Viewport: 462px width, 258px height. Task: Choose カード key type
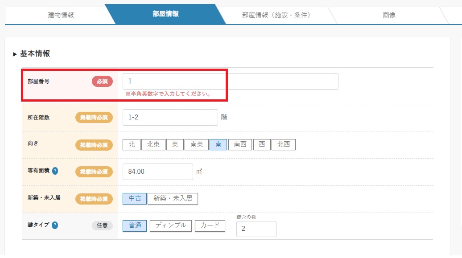pyautogui.click(x=210, y=225)
